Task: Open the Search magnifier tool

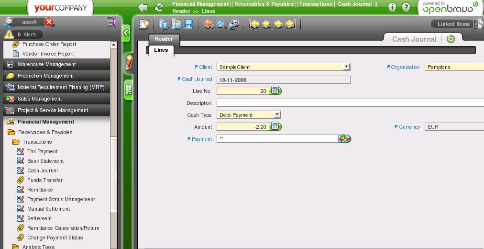Action: click(220, 24)
